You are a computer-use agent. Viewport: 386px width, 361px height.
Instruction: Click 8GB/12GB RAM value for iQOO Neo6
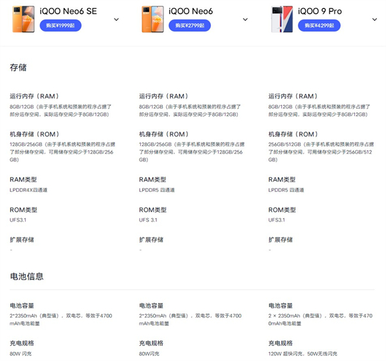190,110
